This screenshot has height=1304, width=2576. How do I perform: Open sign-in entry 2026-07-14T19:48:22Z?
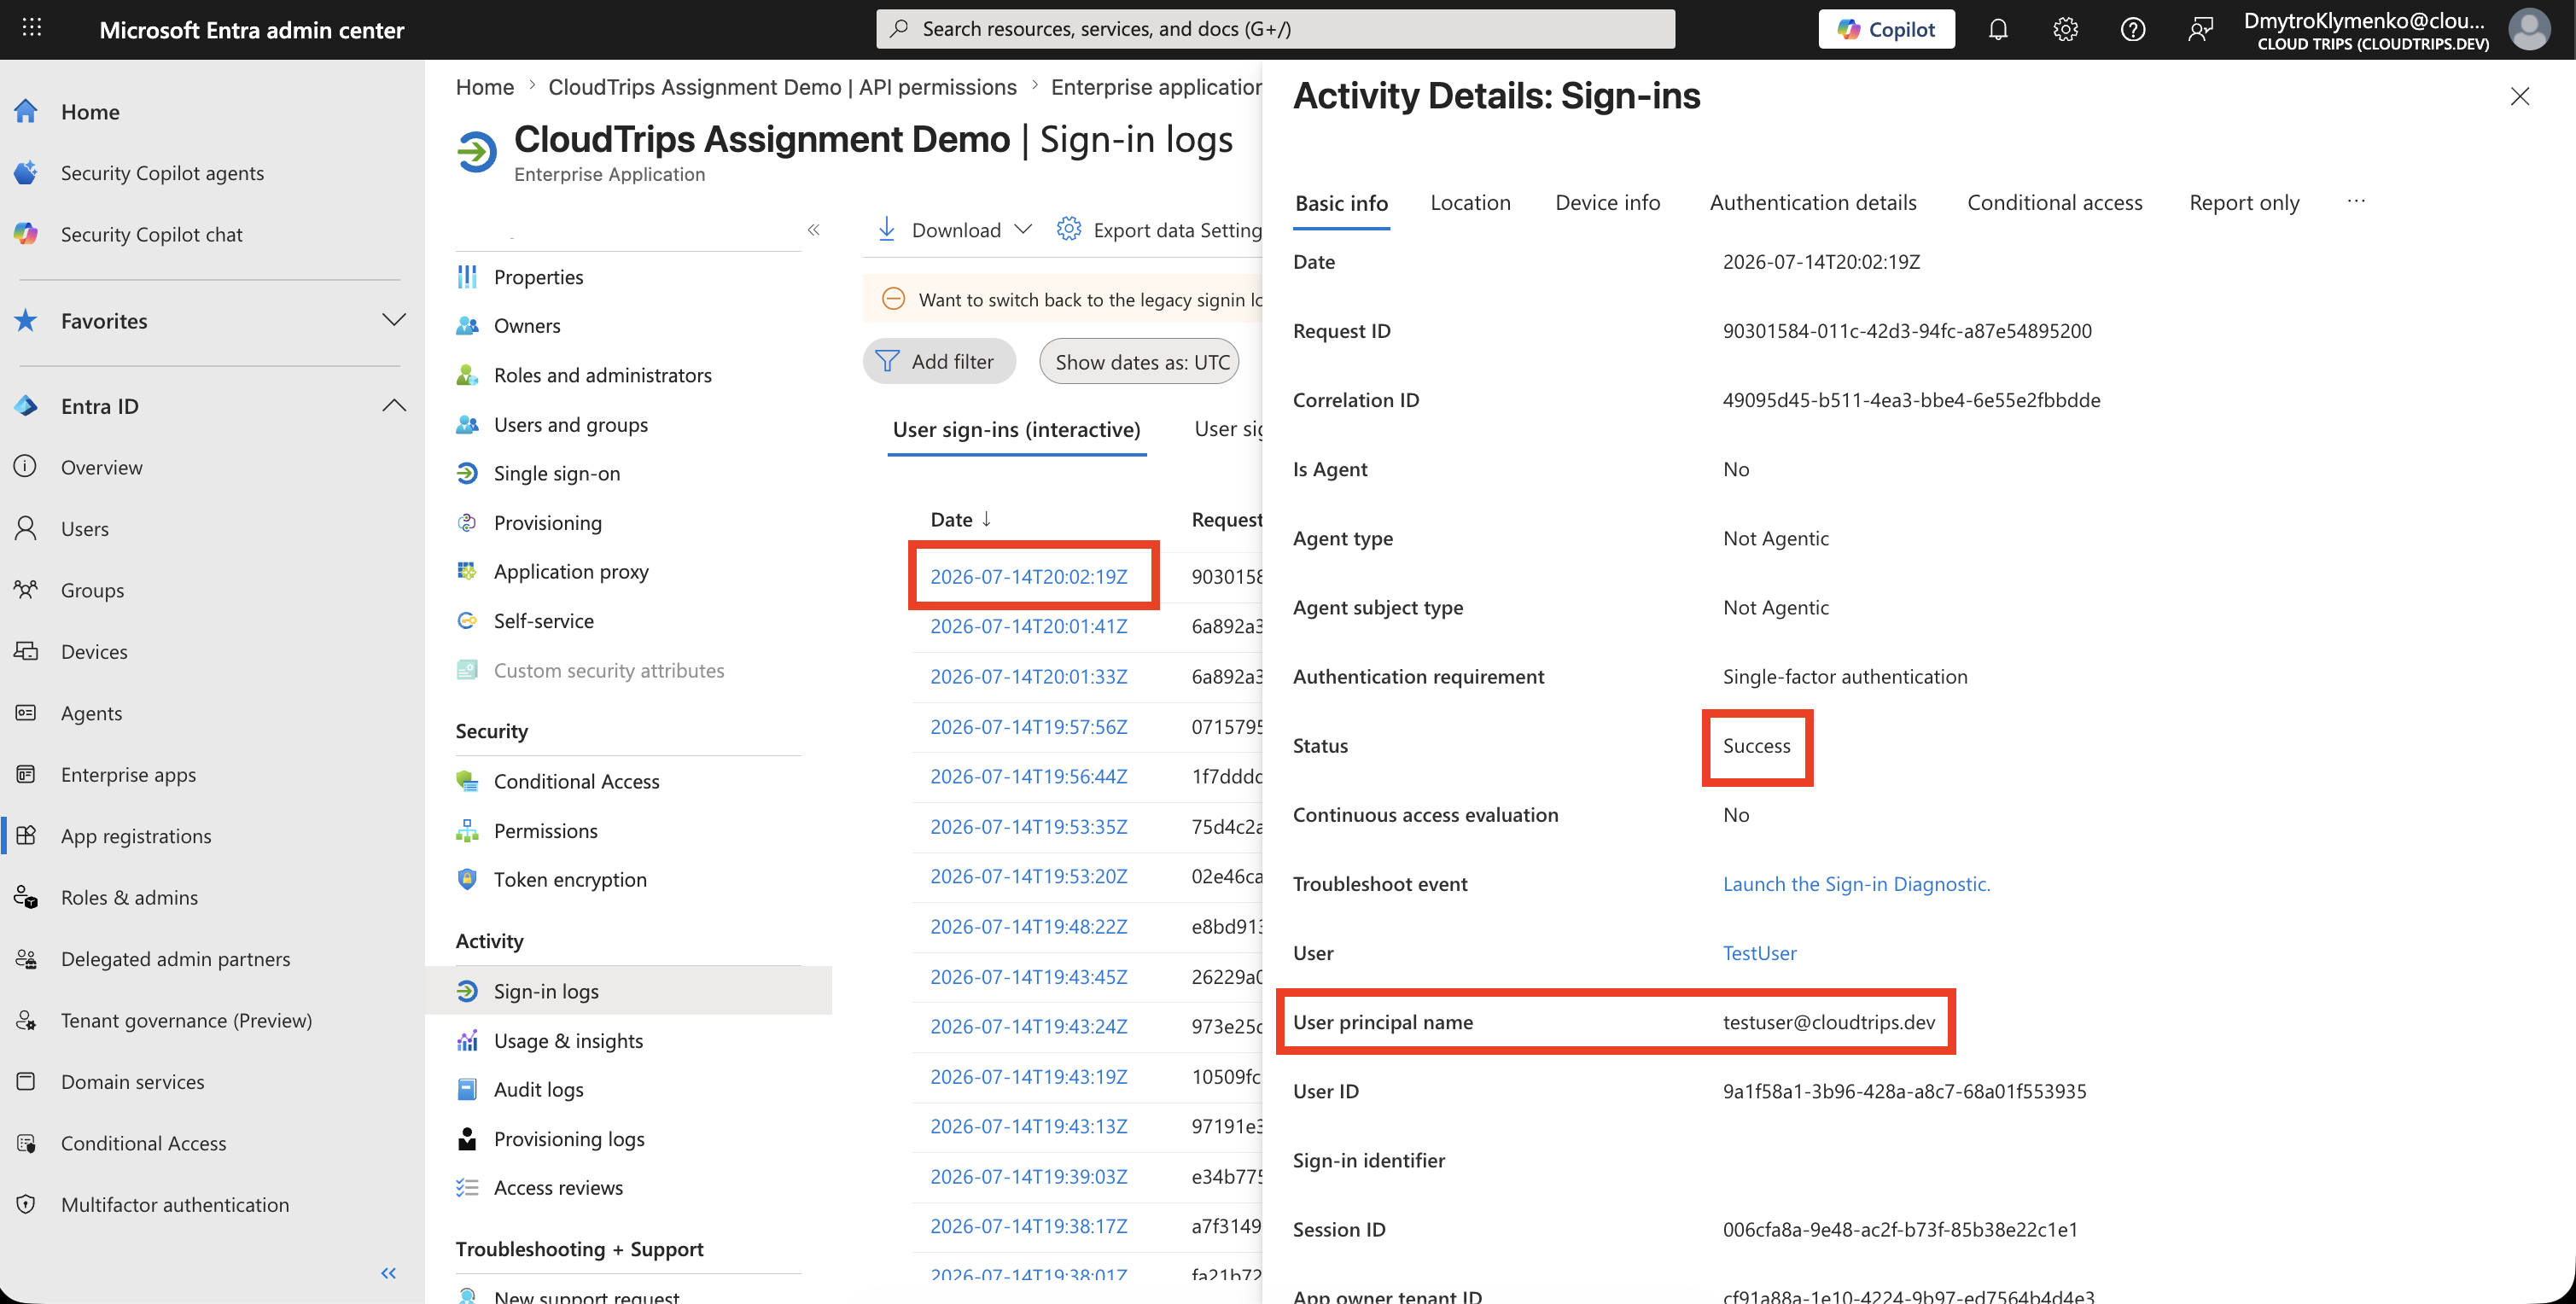pyautogui.click(x=1028, y=926)
